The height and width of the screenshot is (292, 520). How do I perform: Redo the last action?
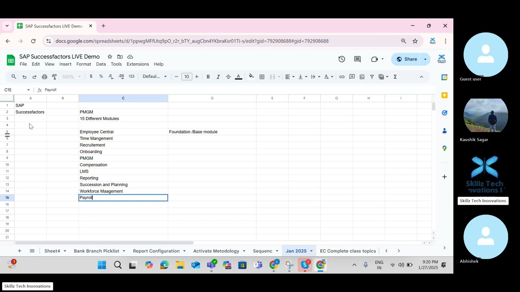[x=34, y=77]
